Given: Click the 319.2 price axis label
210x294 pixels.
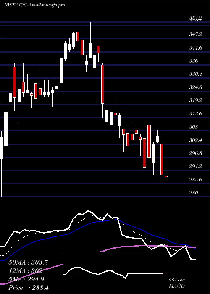Looking at the screenshot, I should pyautogui.click(x=196, y=100).
